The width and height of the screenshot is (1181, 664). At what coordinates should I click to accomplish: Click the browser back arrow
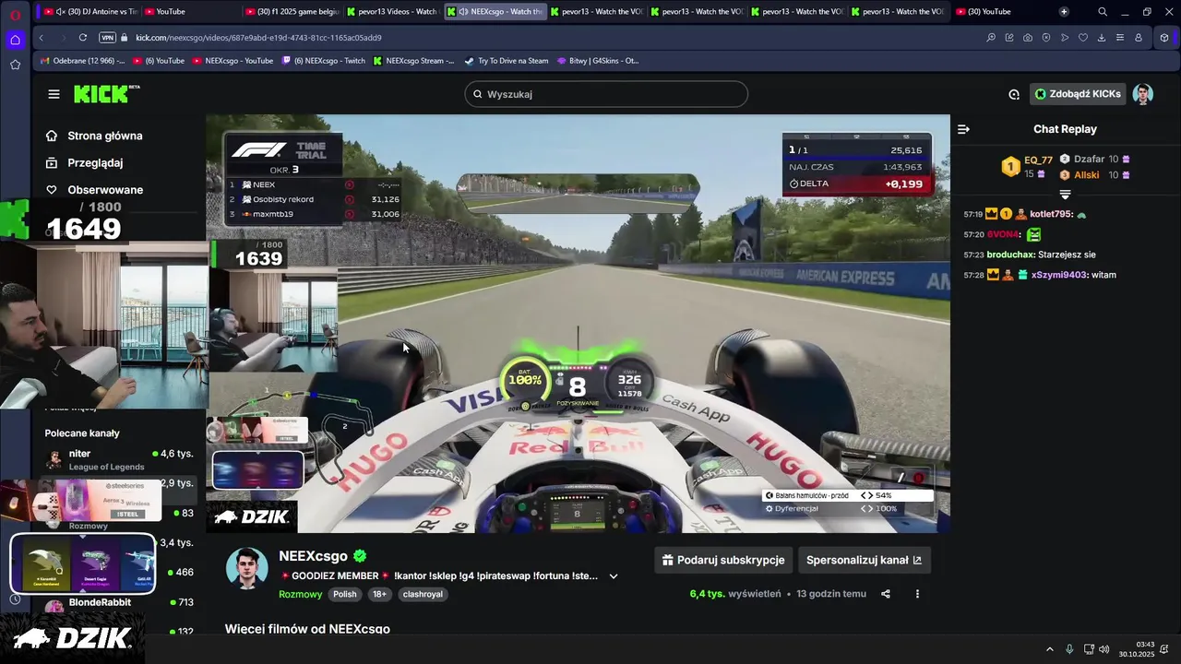41,38
